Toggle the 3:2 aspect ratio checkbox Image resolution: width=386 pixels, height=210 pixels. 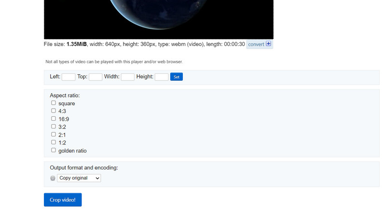coord(54,126)
